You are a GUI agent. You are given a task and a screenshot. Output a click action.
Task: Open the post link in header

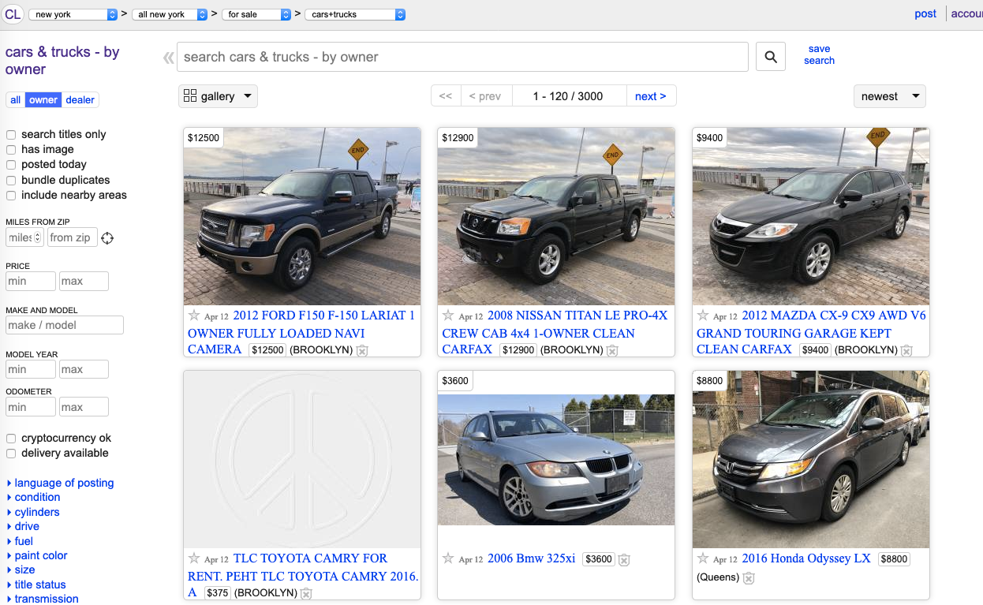925,13
